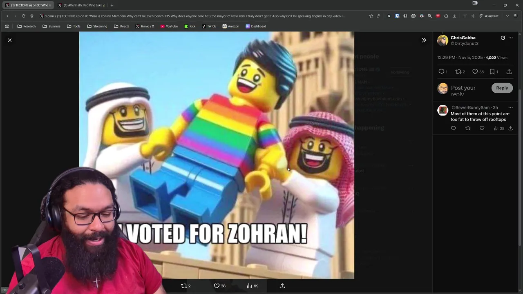Close the image viewer with the X
Image resolution: width=523 pixels, height=294 pixels.
pos(10,40)
